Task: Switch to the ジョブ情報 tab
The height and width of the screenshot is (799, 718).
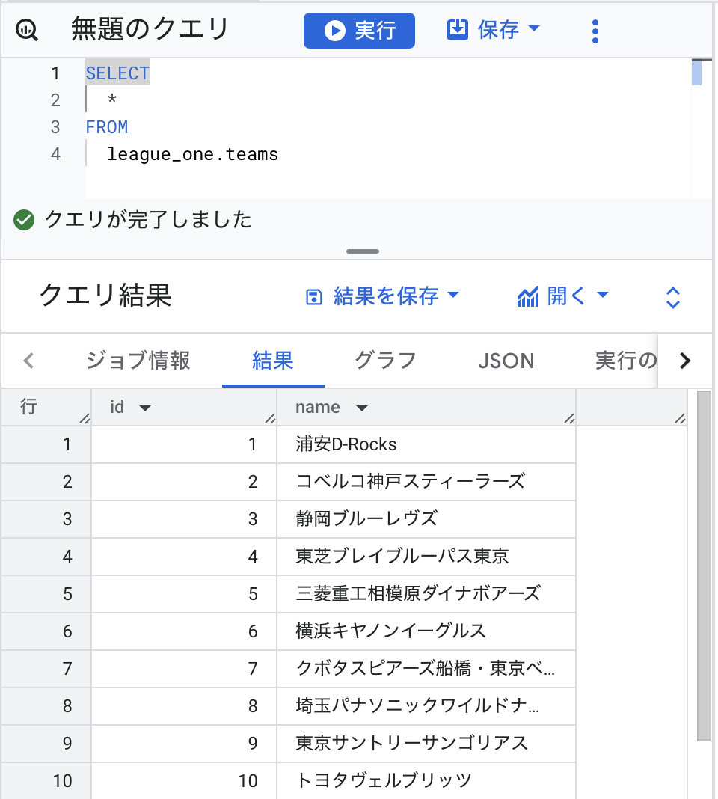Action: tap(138, 361)
